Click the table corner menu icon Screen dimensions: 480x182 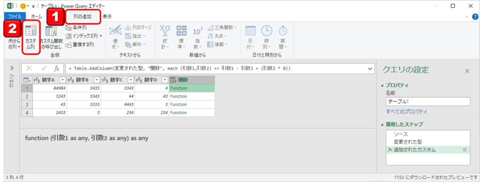[x=27, y=80]
